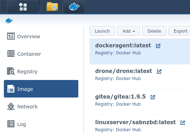
Task: Open File Station from the taskbar
Action: click(x=52, y=7)
